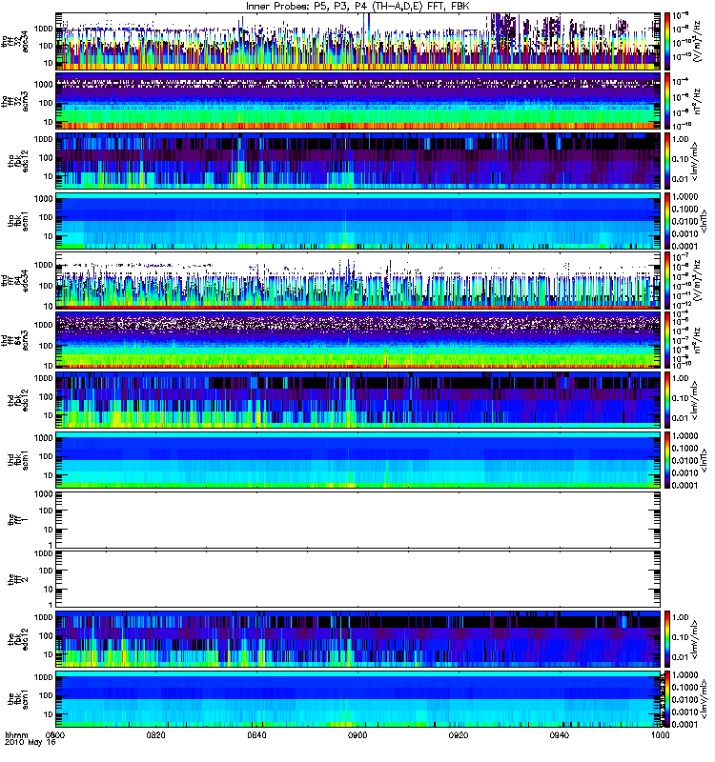Image resolution: width=715 pixels, height=762 pixels.
Task: Select the 'tha fbk edc12' axis label
Action: click(18, 161)
